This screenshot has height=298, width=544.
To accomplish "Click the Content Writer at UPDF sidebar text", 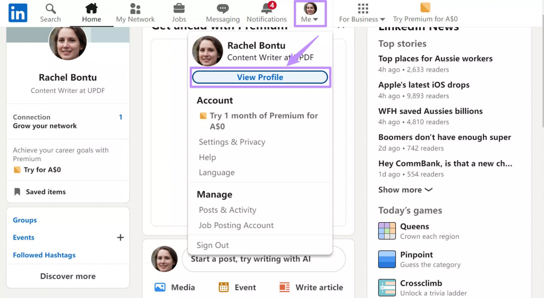I will tap(67, 91).
